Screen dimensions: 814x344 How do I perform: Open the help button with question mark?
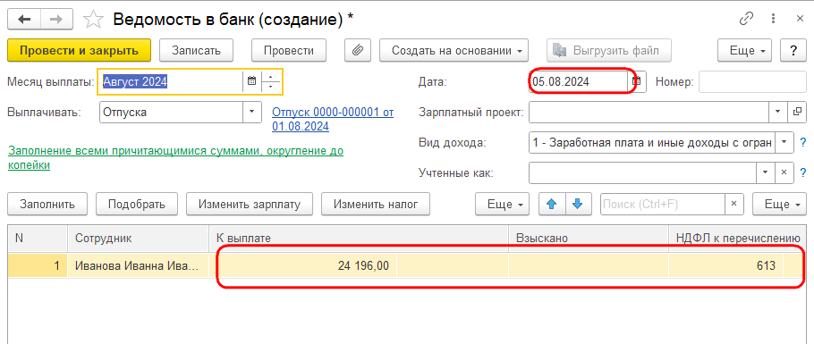tap(793, 50)
